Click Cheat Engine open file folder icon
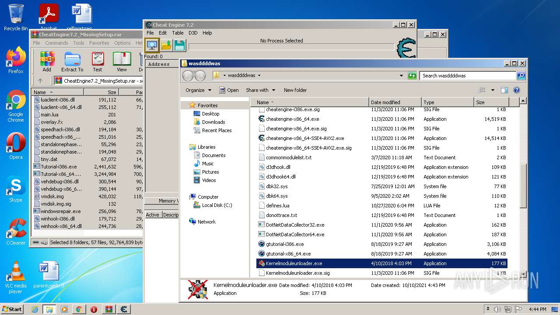The image size is (560, 315). pos(166,45)
